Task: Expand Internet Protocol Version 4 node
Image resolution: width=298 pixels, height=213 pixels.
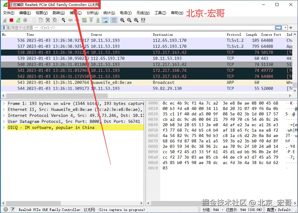Action: coord(4,115)
